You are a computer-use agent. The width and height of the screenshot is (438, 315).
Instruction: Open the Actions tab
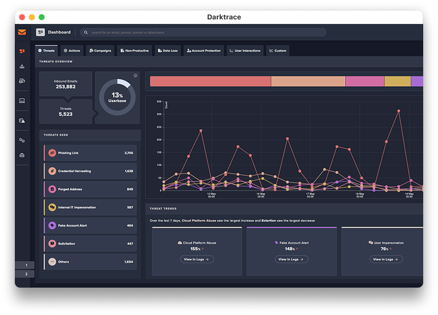coord(72,51)
